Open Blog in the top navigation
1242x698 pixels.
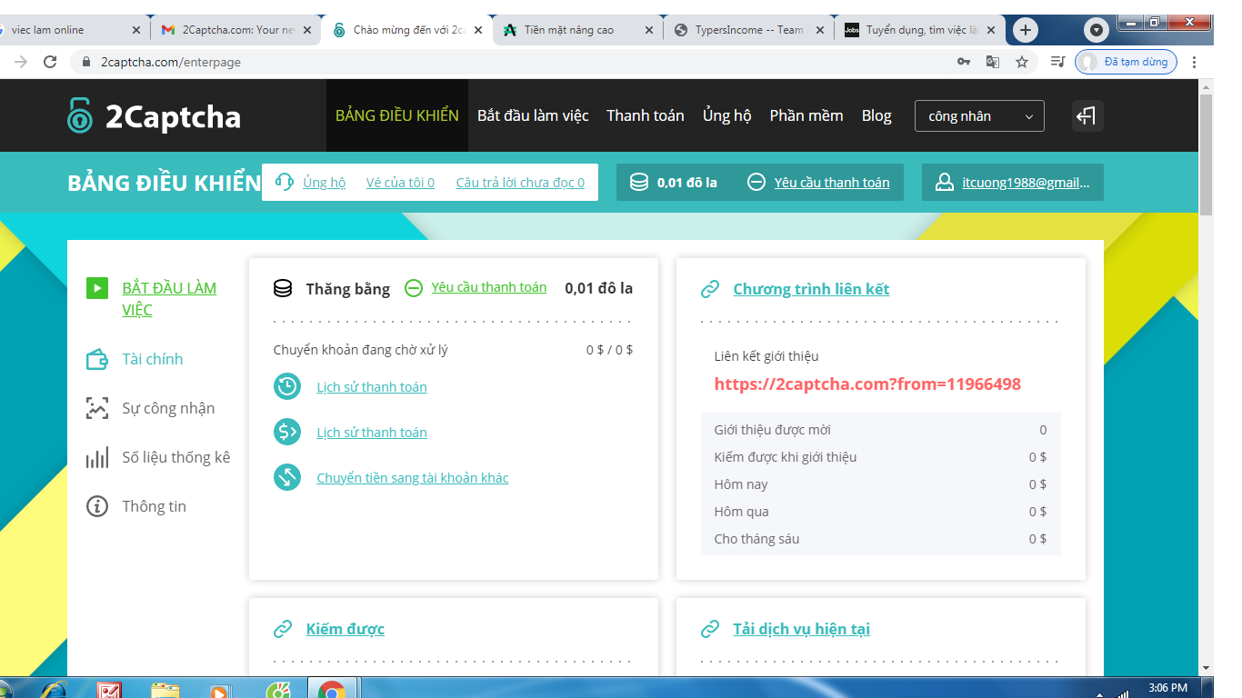tap(876, 115)
